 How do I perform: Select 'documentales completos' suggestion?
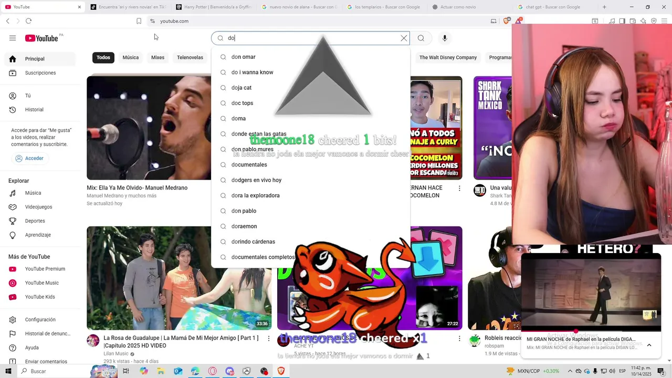click(311, 257)
